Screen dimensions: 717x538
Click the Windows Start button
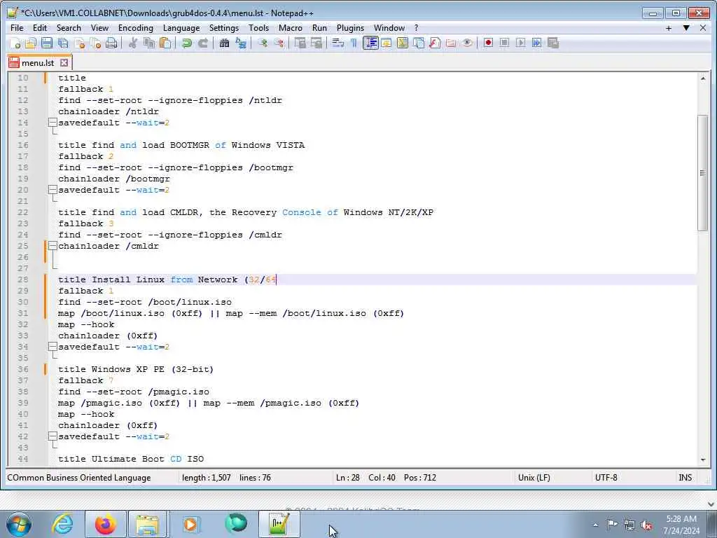19,524
